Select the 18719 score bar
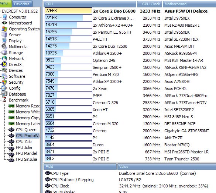Image resolution: width=216 pixels, height=193 pixels. pos(68,25)
